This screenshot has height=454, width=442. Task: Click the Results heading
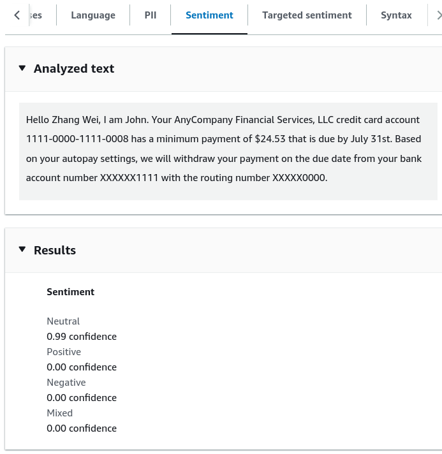coord(55,250)
